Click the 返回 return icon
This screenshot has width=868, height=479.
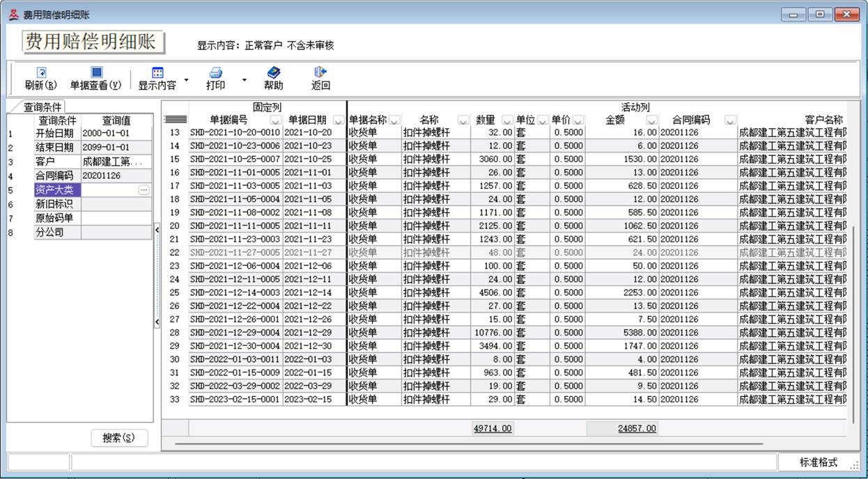pyautogui.click(x=320, y=72)
